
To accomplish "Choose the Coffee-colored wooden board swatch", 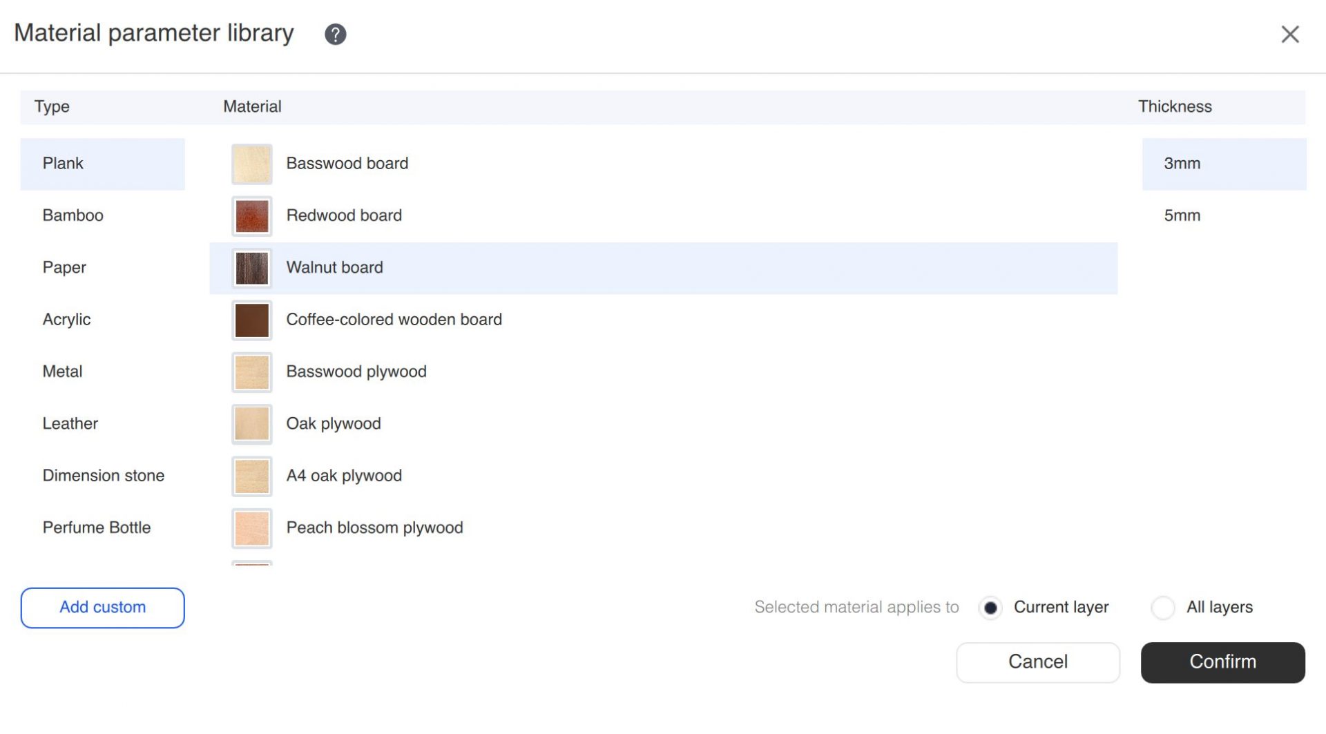I will (x=252, y=320).
